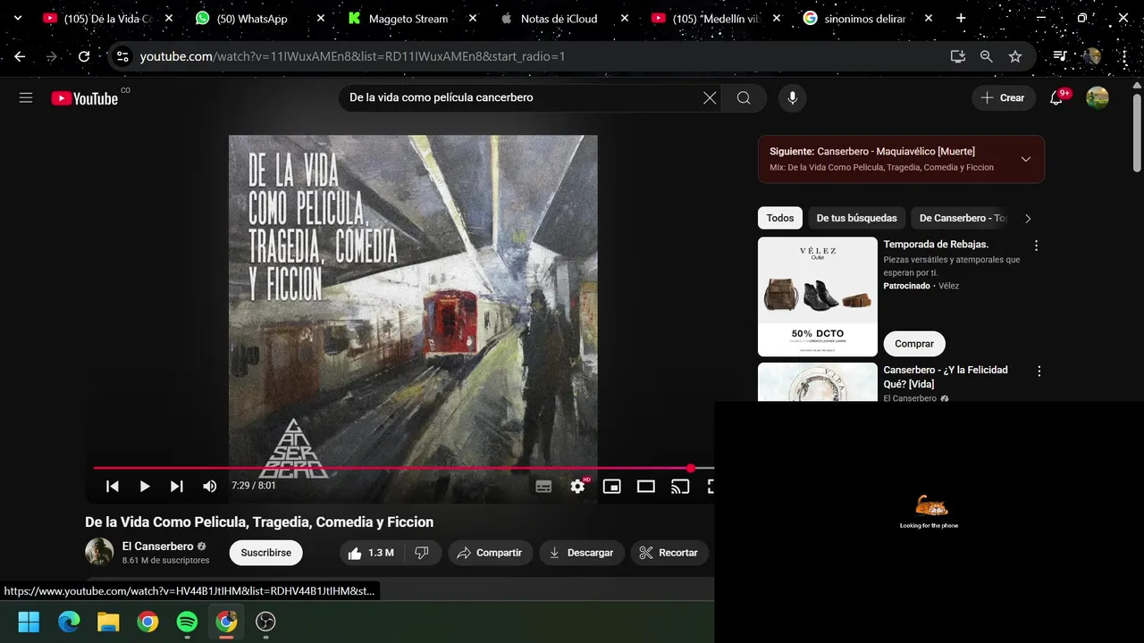The height and width of the screenshot is (643, 1144).
Task: Open El Canserbero channel avatar
Action: tap(99, 552)
